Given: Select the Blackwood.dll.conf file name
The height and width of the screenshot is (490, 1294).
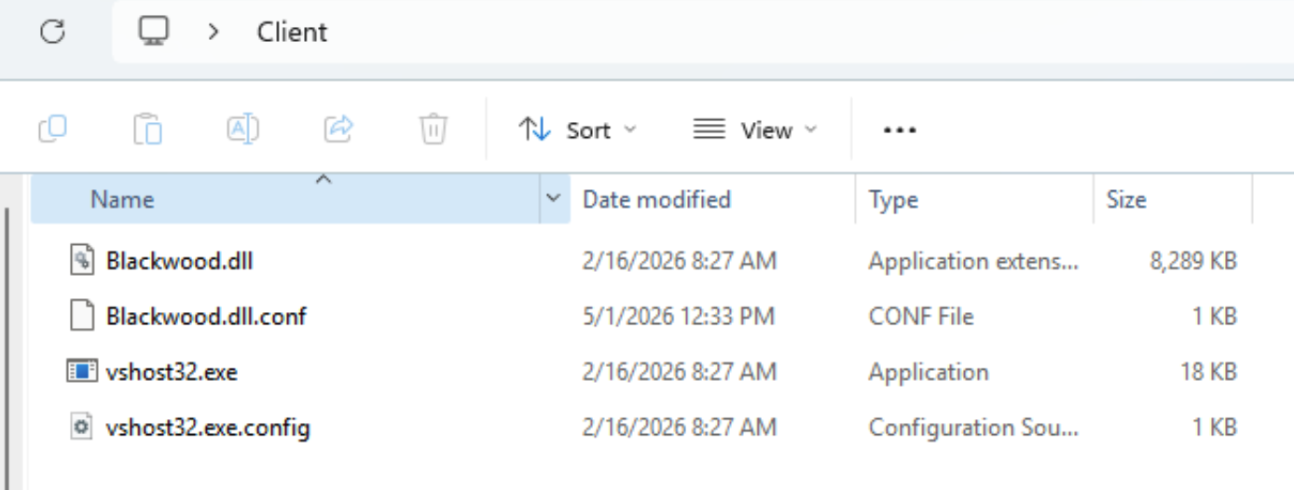Looking at the screenshot, I should coord(206,317).
